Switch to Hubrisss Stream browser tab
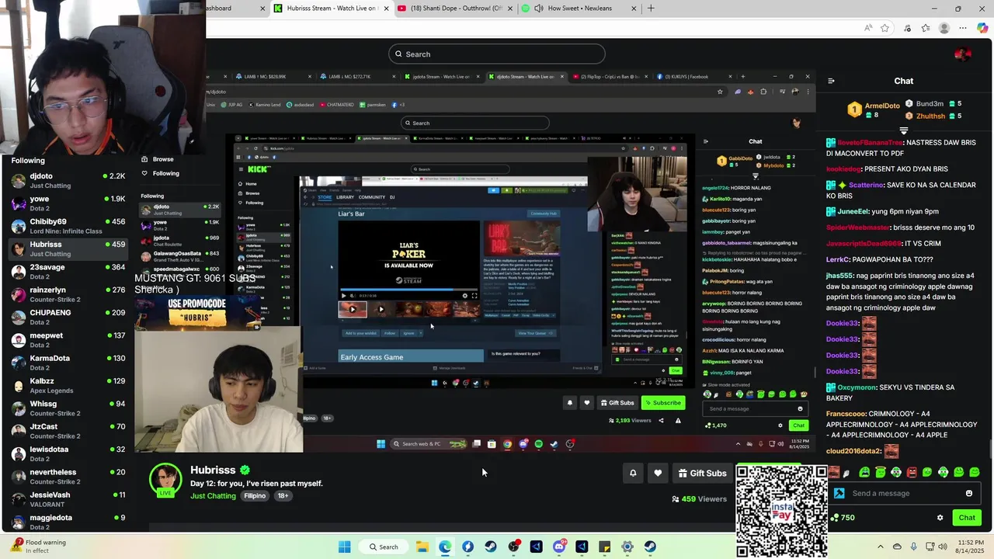This screenshot has width=994, height=559. (332, 9)
